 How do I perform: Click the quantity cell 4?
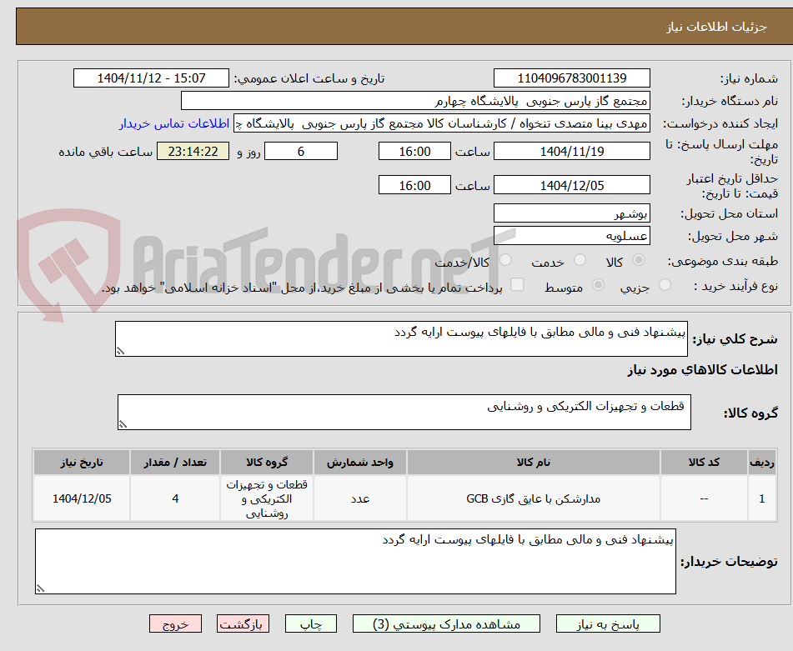(x=175, y=498)
